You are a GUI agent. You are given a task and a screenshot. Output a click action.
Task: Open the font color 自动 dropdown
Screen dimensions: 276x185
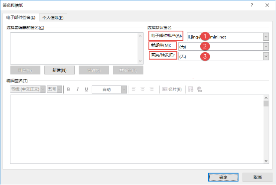coord(124,90)
